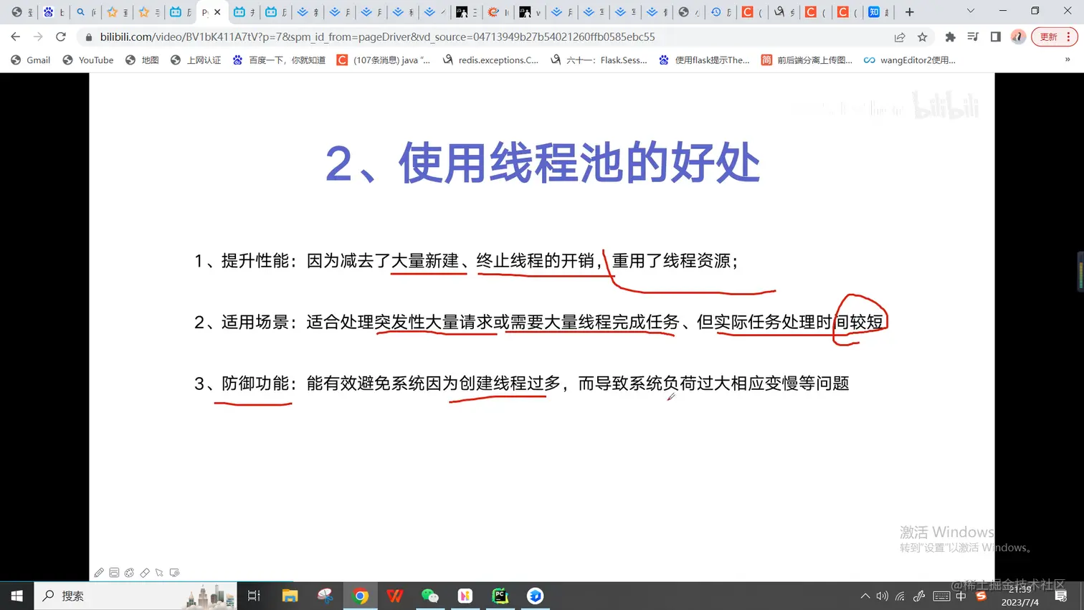Viewport: 1084px width, 610px height.
Task: Open the Windows notification center
Action: tap(1061, 596)
